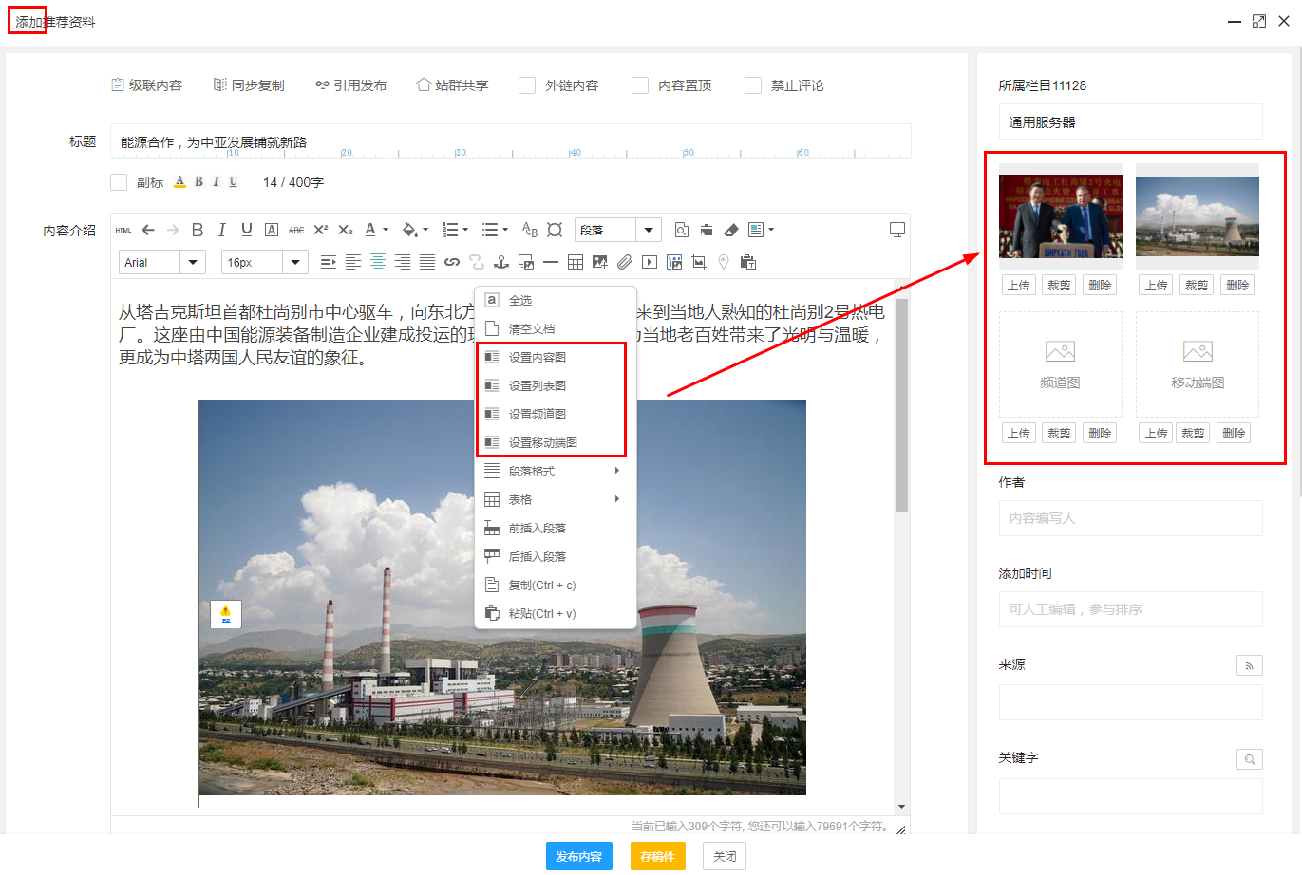Enable the 内容置顶 checkbox
This screenshot has height=875, width=1302.
[640, 85]
